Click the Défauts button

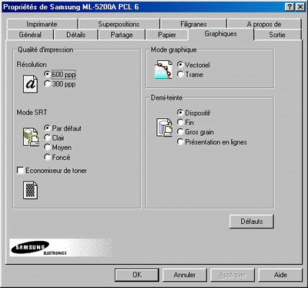[252, 222]
